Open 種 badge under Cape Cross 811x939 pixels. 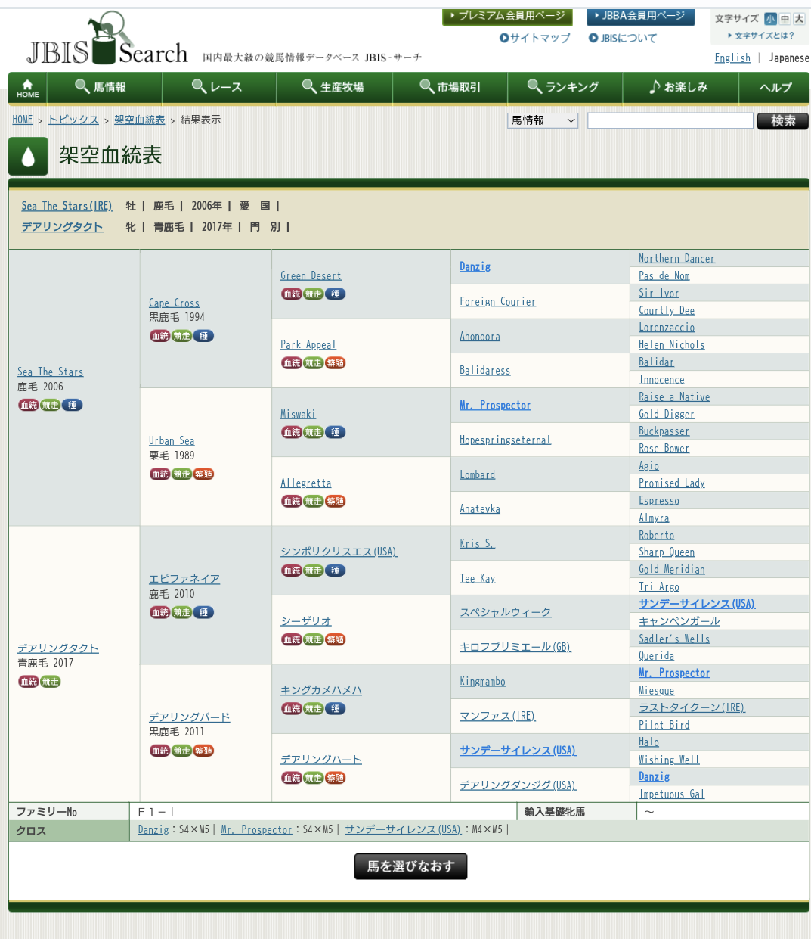[203, 336]
